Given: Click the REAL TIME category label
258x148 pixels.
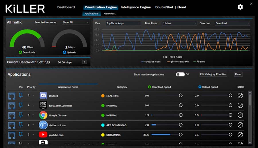Looking at the screenshot, I should [113, 96].
